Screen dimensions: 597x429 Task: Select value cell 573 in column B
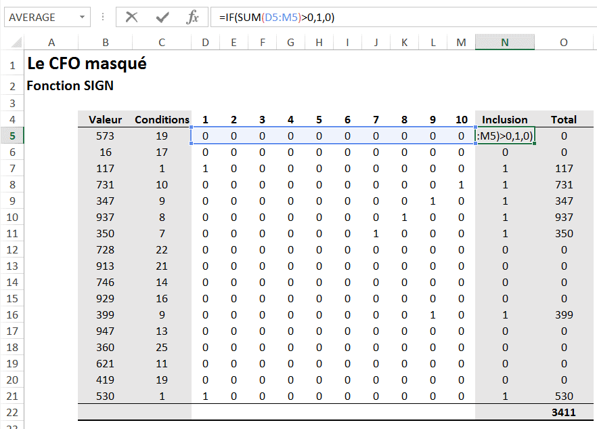pos(106,136)
